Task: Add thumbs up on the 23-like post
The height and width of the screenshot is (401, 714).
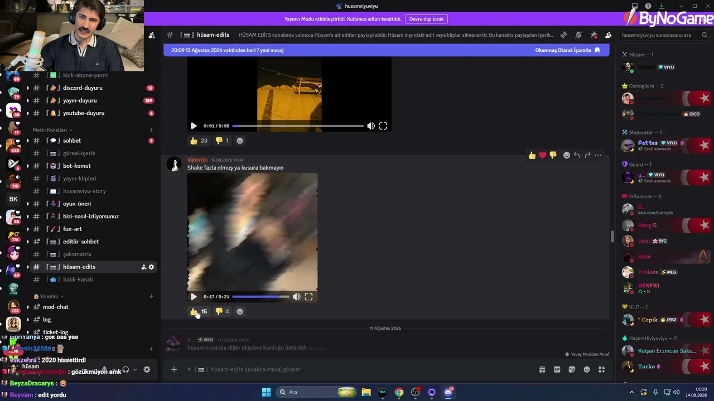Action: click(x=199, y=141)
